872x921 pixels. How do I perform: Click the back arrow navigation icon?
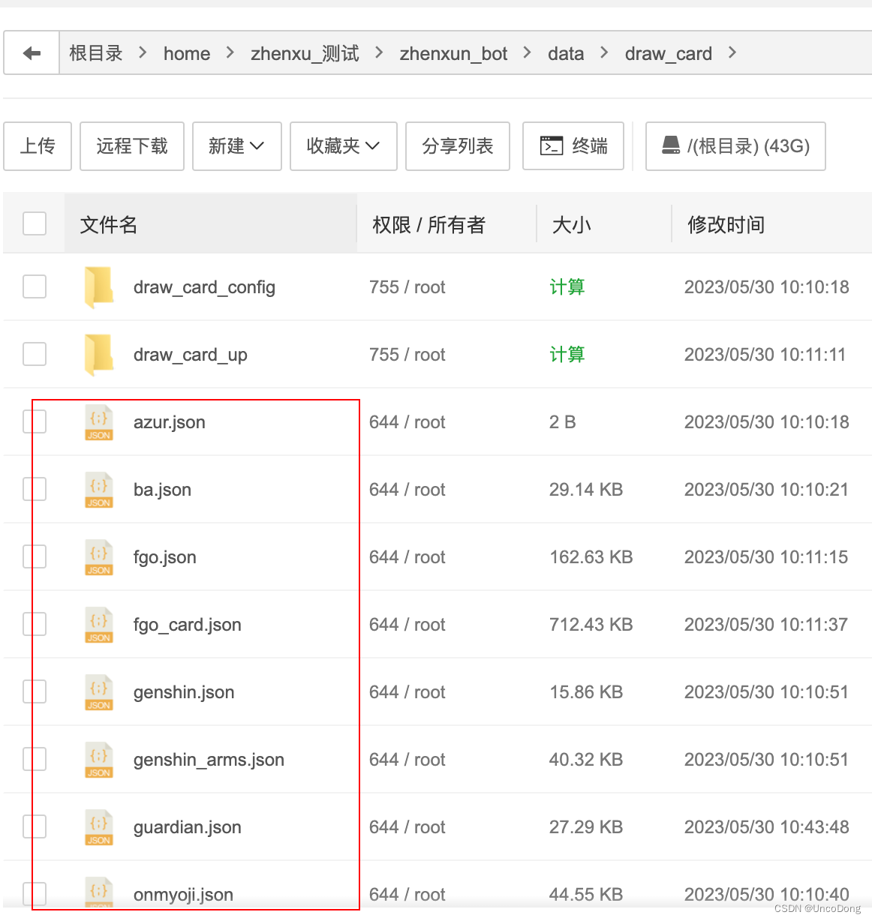click(x=31, y=52)
